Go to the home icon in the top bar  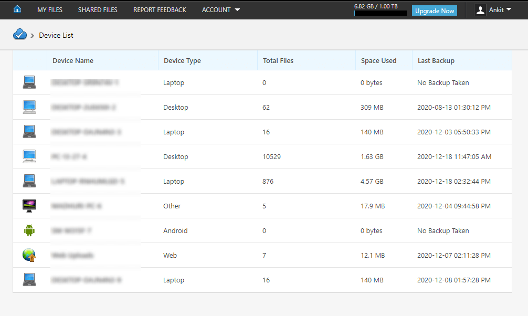(x=17, y=9)
